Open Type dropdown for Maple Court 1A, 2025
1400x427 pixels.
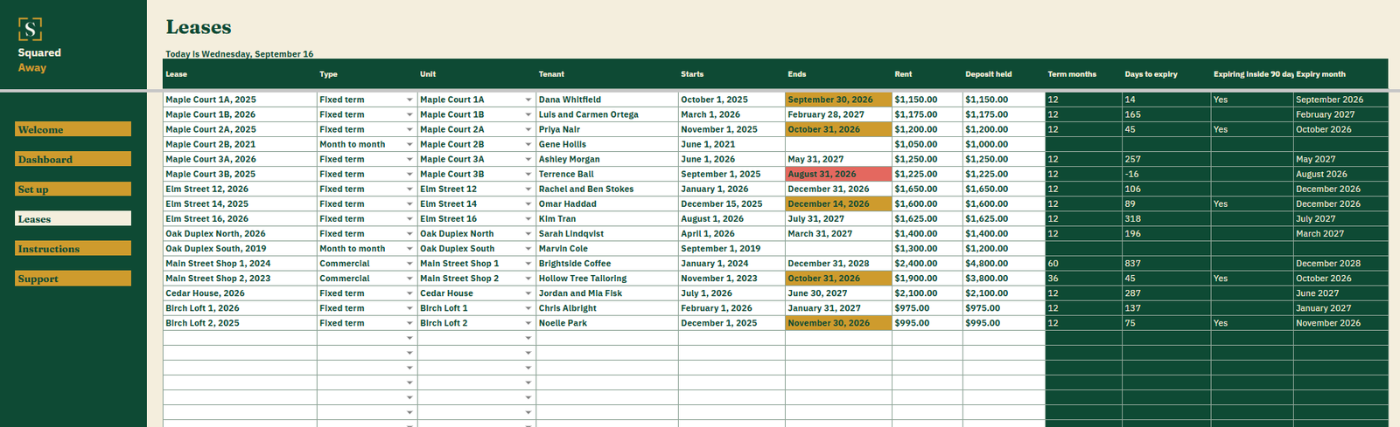point(409,100)
